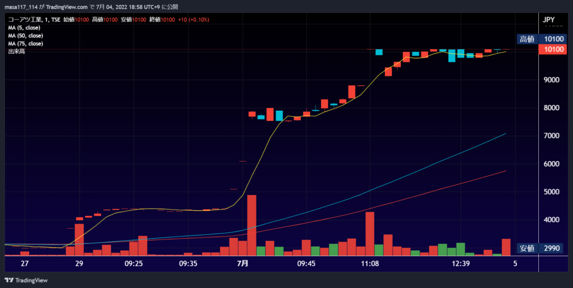Click the 29 date axis label
Viewport: 573px width, 288px height.
point(79,263)
